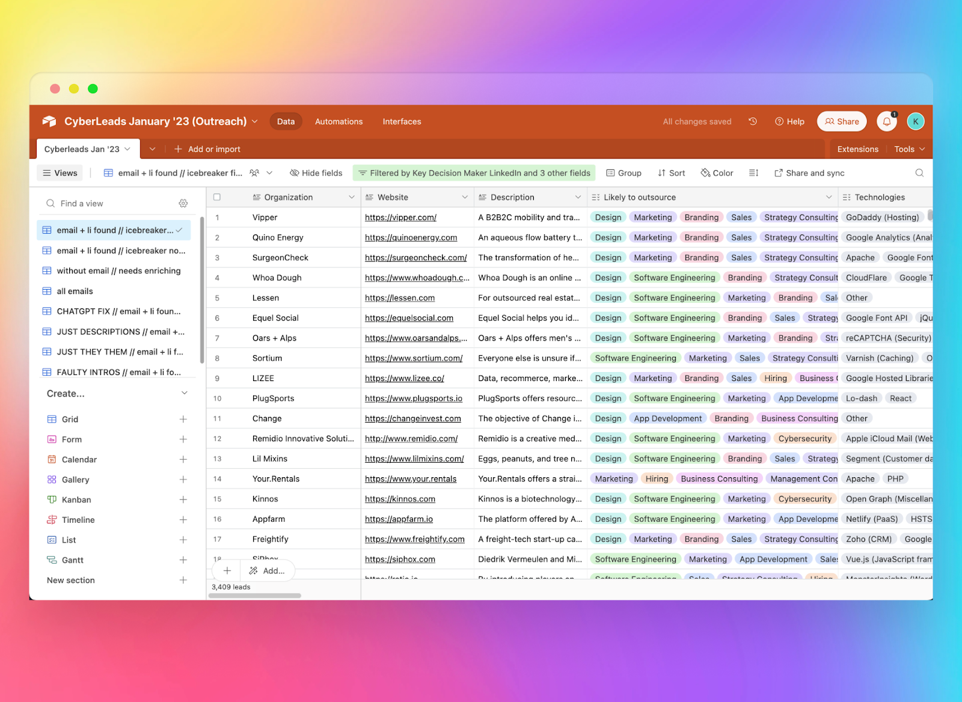Click the Share button
Image resolution: width=962 pixels, height=702 pixels.
pyautogui.click(x=842, y=121)
